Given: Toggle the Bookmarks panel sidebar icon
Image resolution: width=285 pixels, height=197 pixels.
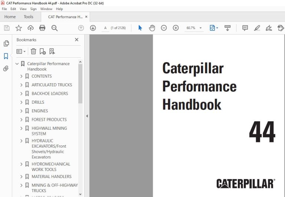Looking at the screenshot, I should click(6, 56).
